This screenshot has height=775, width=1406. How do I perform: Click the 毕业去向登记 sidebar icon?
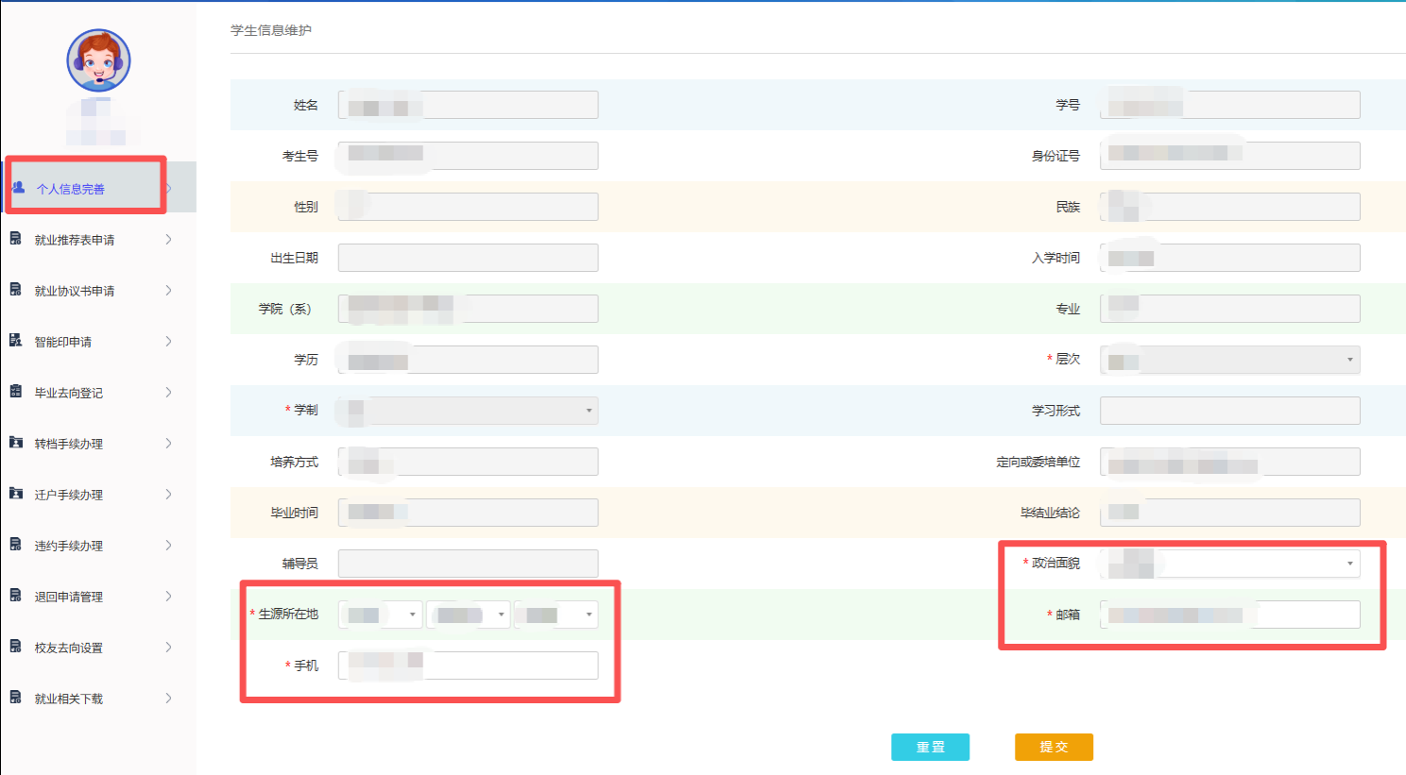coord(16,392)
